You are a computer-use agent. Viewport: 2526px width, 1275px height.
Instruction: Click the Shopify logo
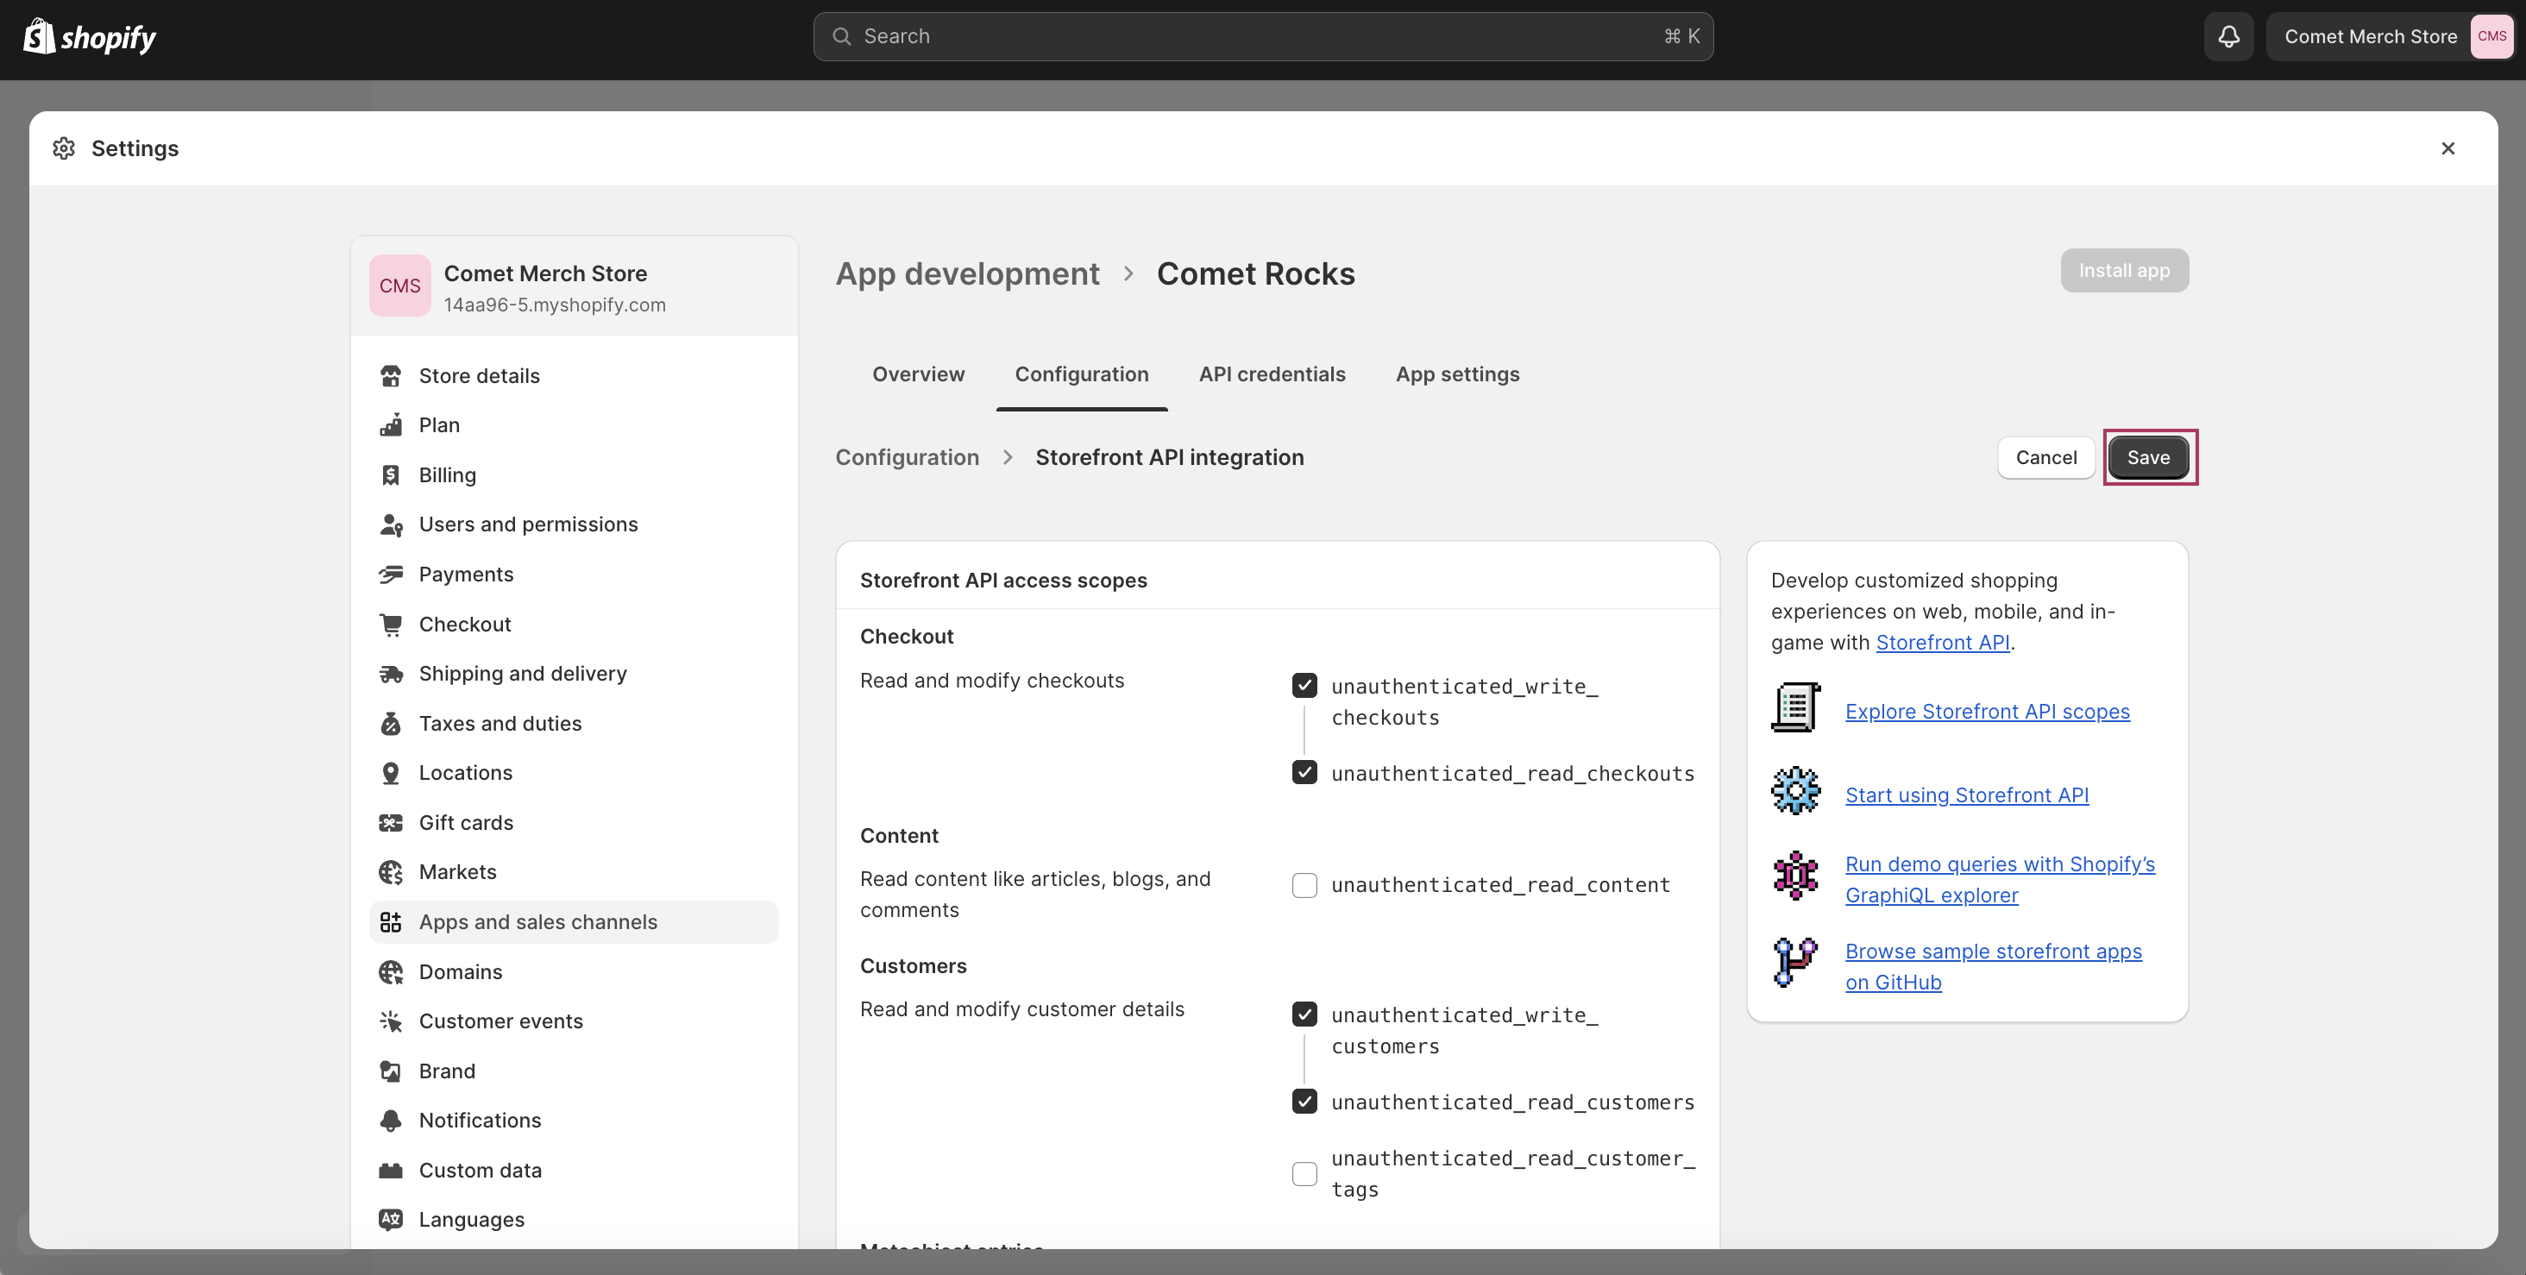[x=89, y=37]
